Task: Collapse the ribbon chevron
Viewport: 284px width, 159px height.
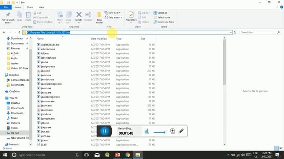Action: coord(277,7)
